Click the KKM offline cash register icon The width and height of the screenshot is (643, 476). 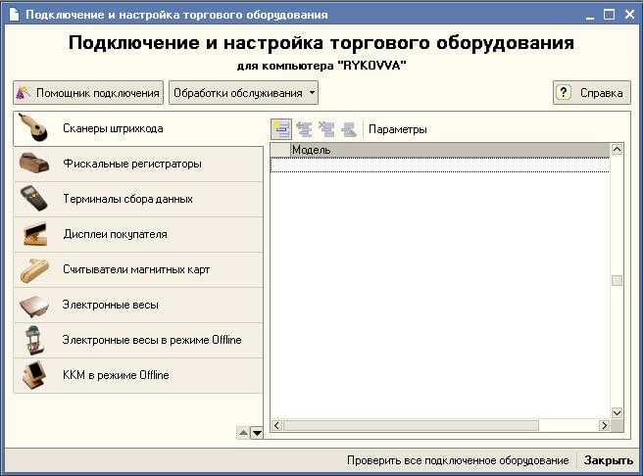tap(33, 376)
